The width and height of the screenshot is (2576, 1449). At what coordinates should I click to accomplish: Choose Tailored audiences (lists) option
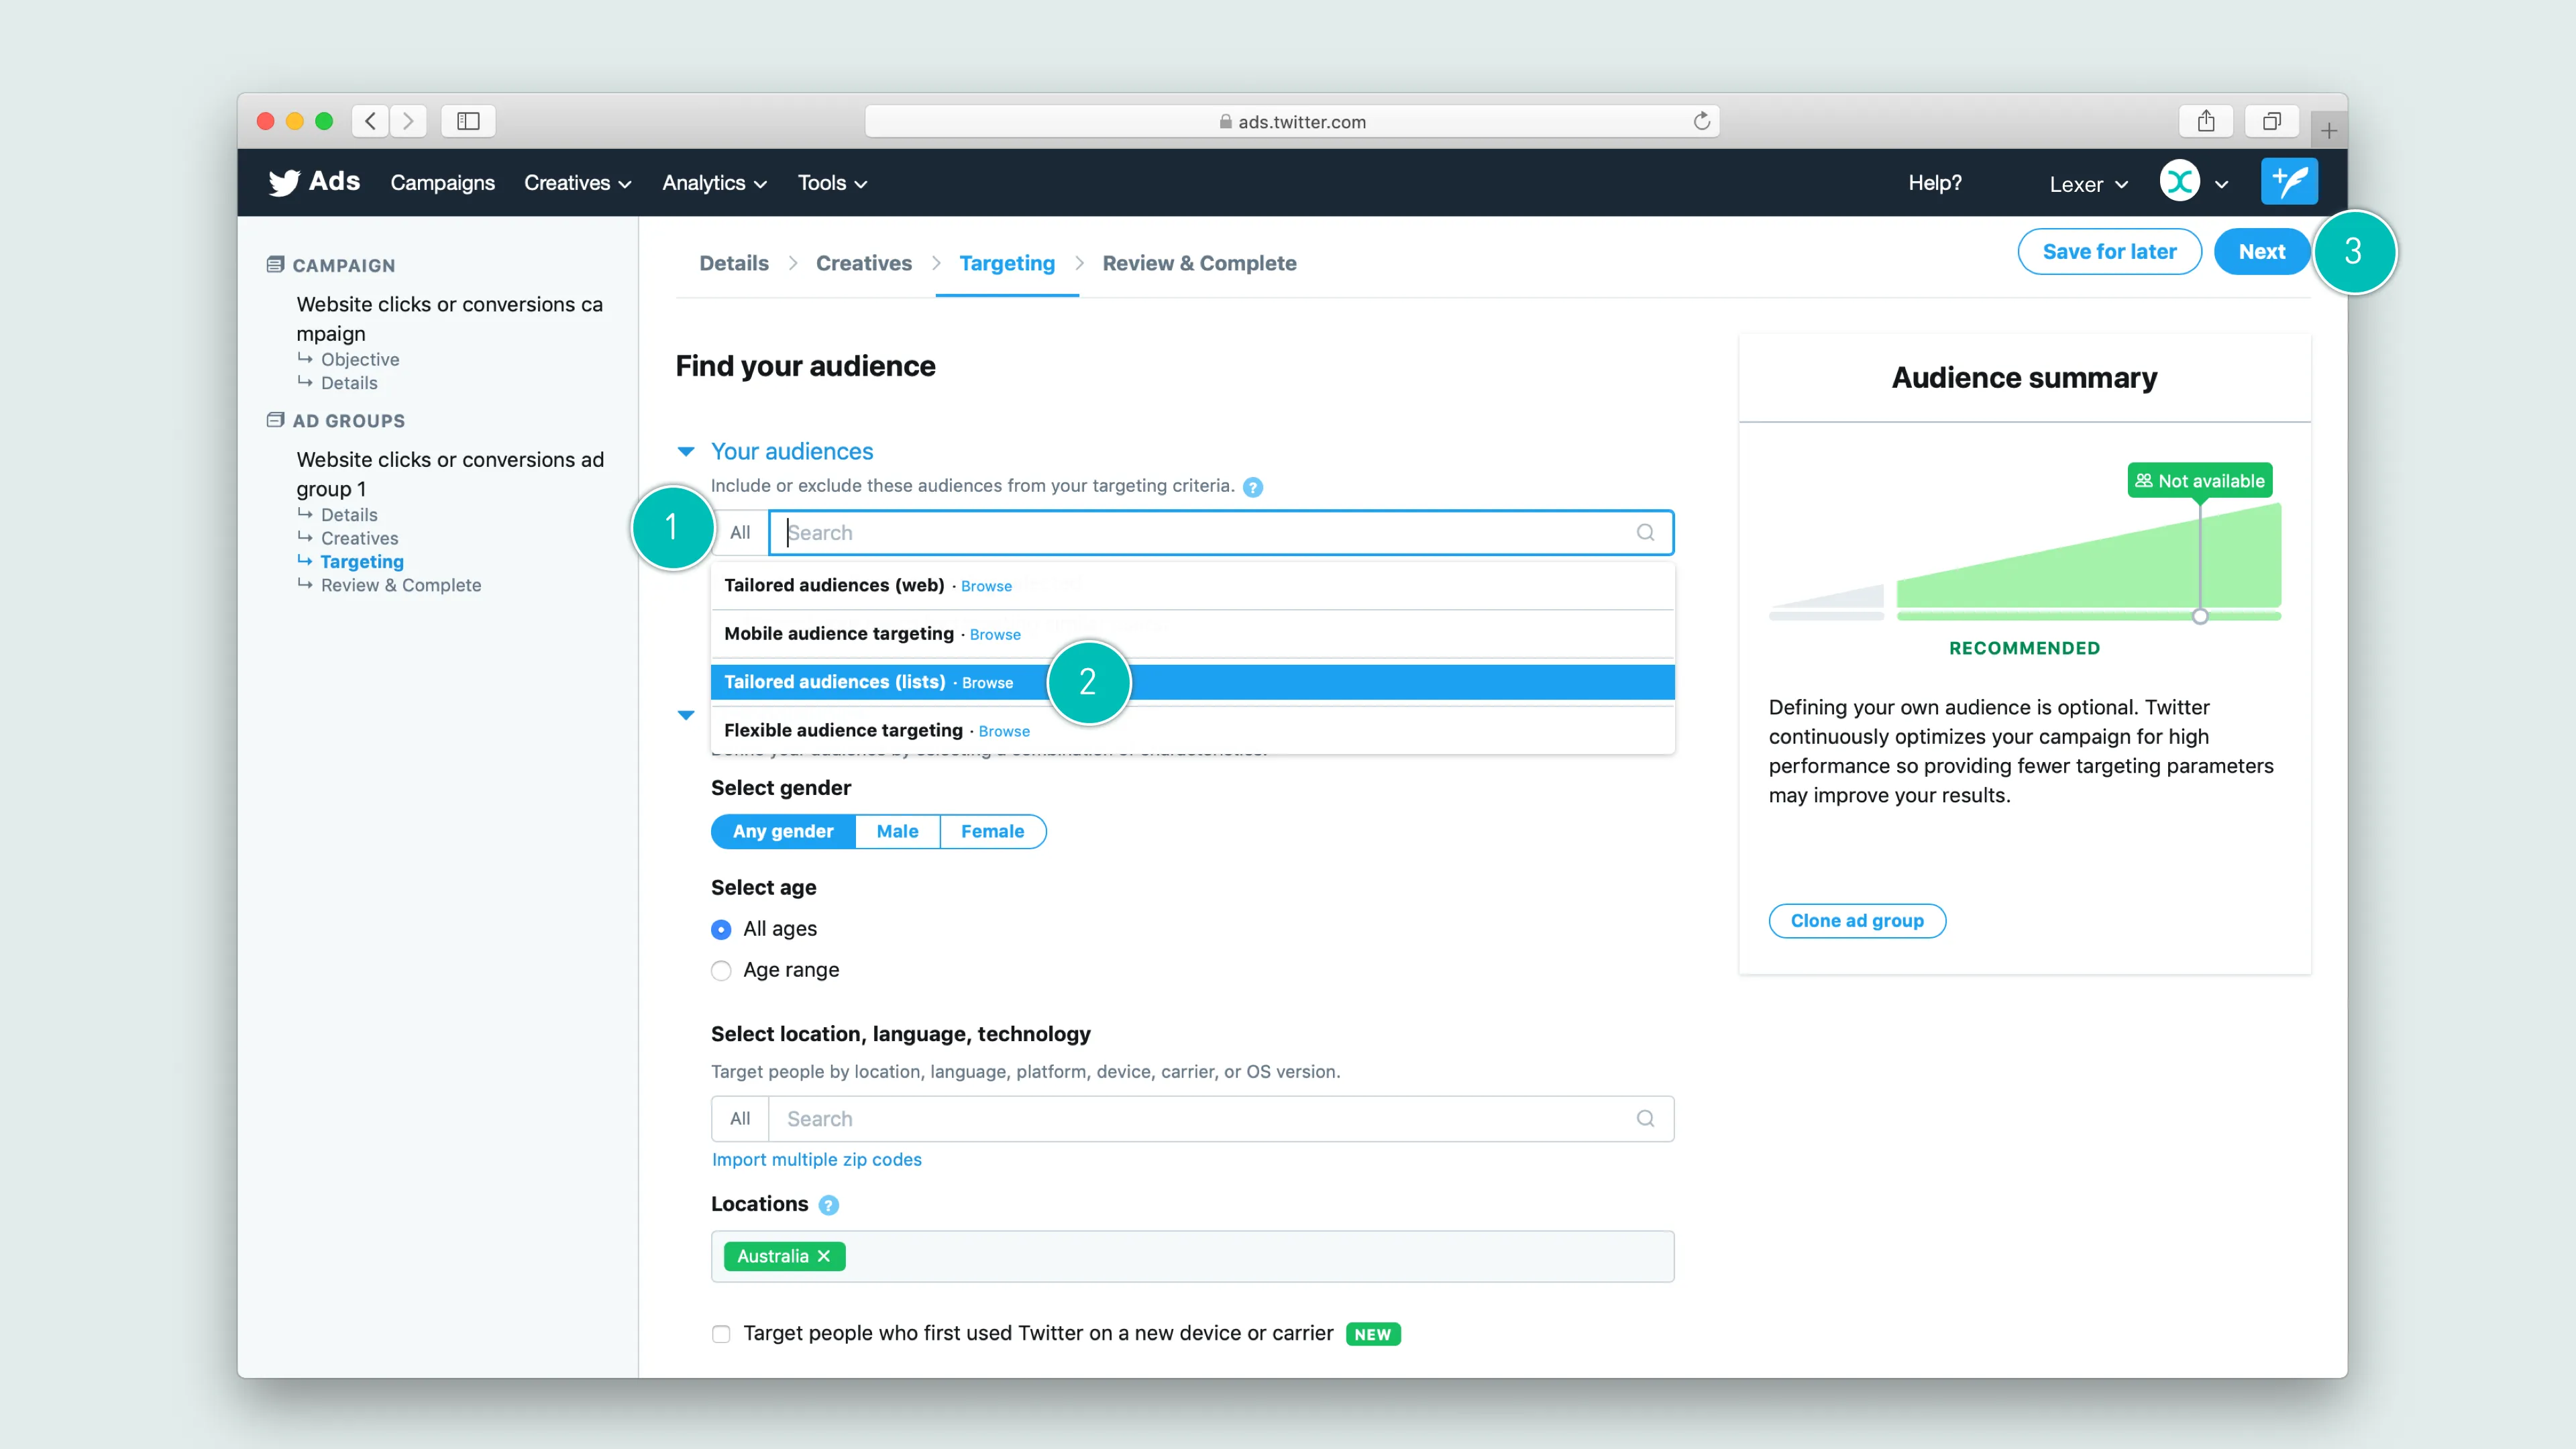pos(835,682)
